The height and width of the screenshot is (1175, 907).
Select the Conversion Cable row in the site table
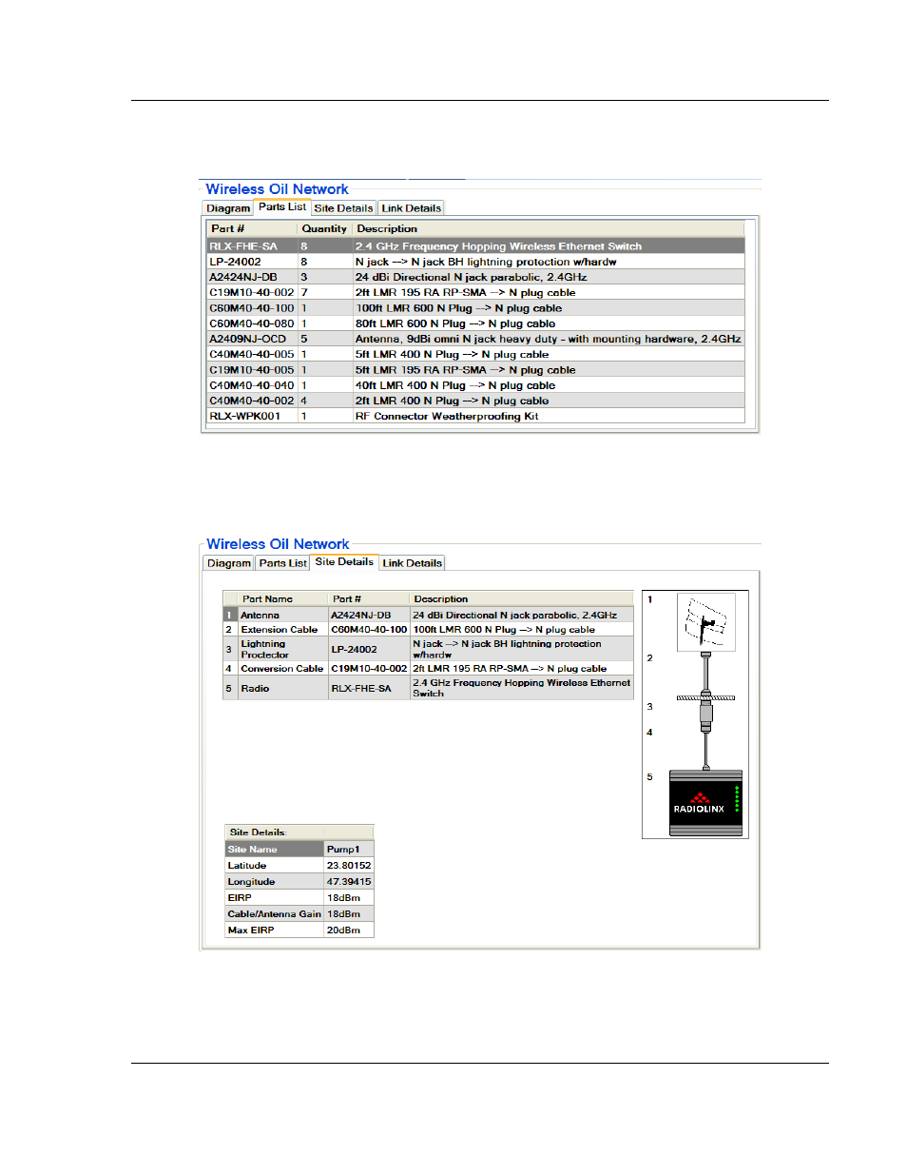[428, 669]
